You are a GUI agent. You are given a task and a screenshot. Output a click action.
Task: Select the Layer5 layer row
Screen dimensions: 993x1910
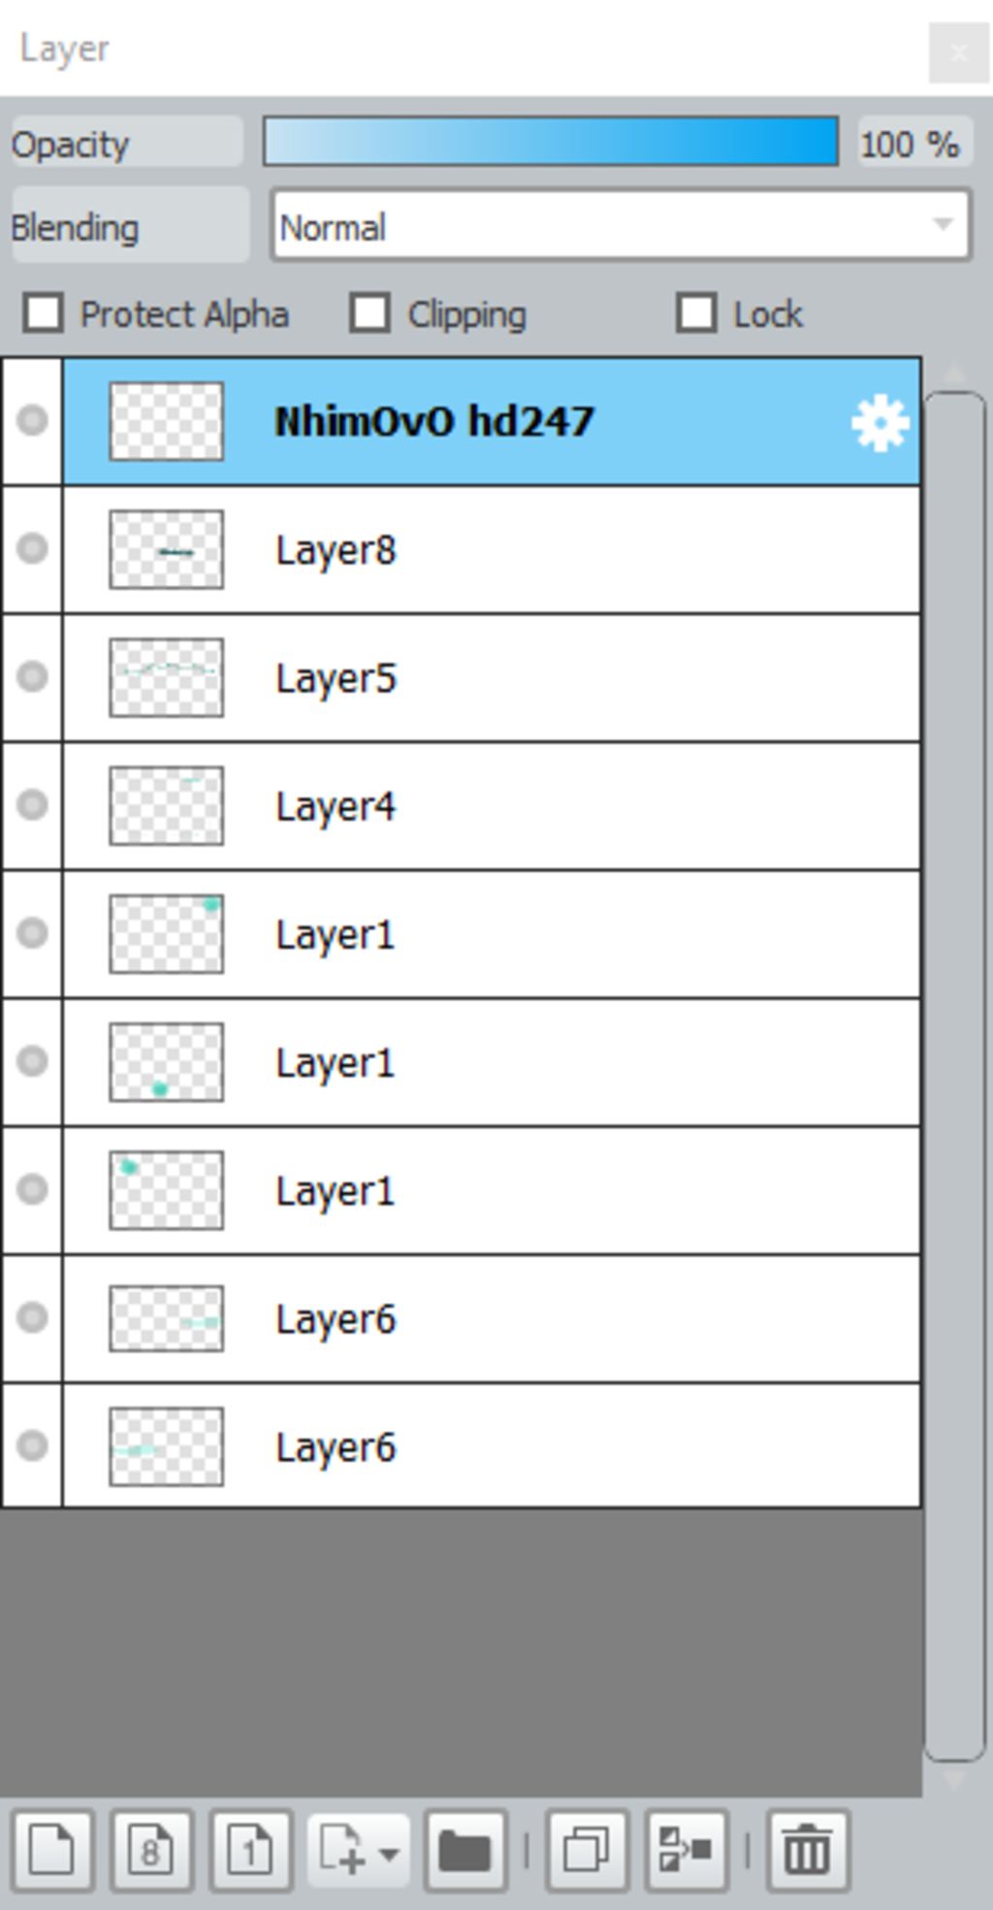point(492,678)
